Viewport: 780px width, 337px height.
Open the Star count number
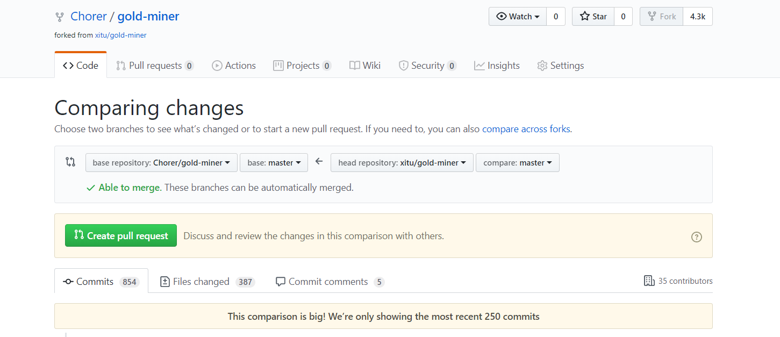(623, 17)
